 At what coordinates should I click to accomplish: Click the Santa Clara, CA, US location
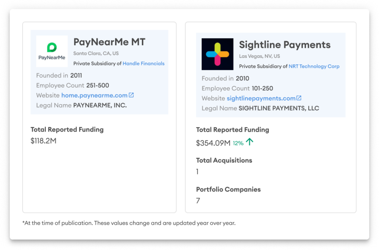coord(96,53)
